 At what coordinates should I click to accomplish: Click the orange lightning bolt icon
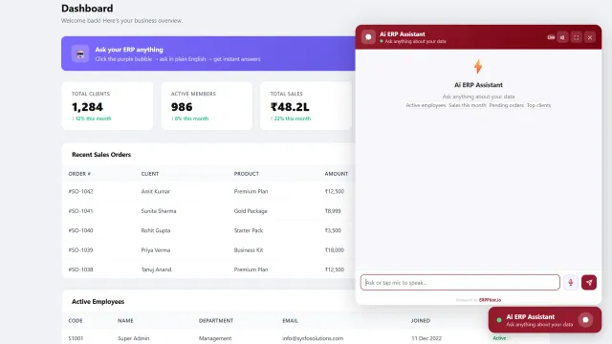coord(478,67)
